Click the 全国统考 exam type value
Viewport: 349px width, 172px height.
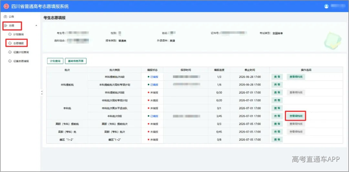coord(278,33)
